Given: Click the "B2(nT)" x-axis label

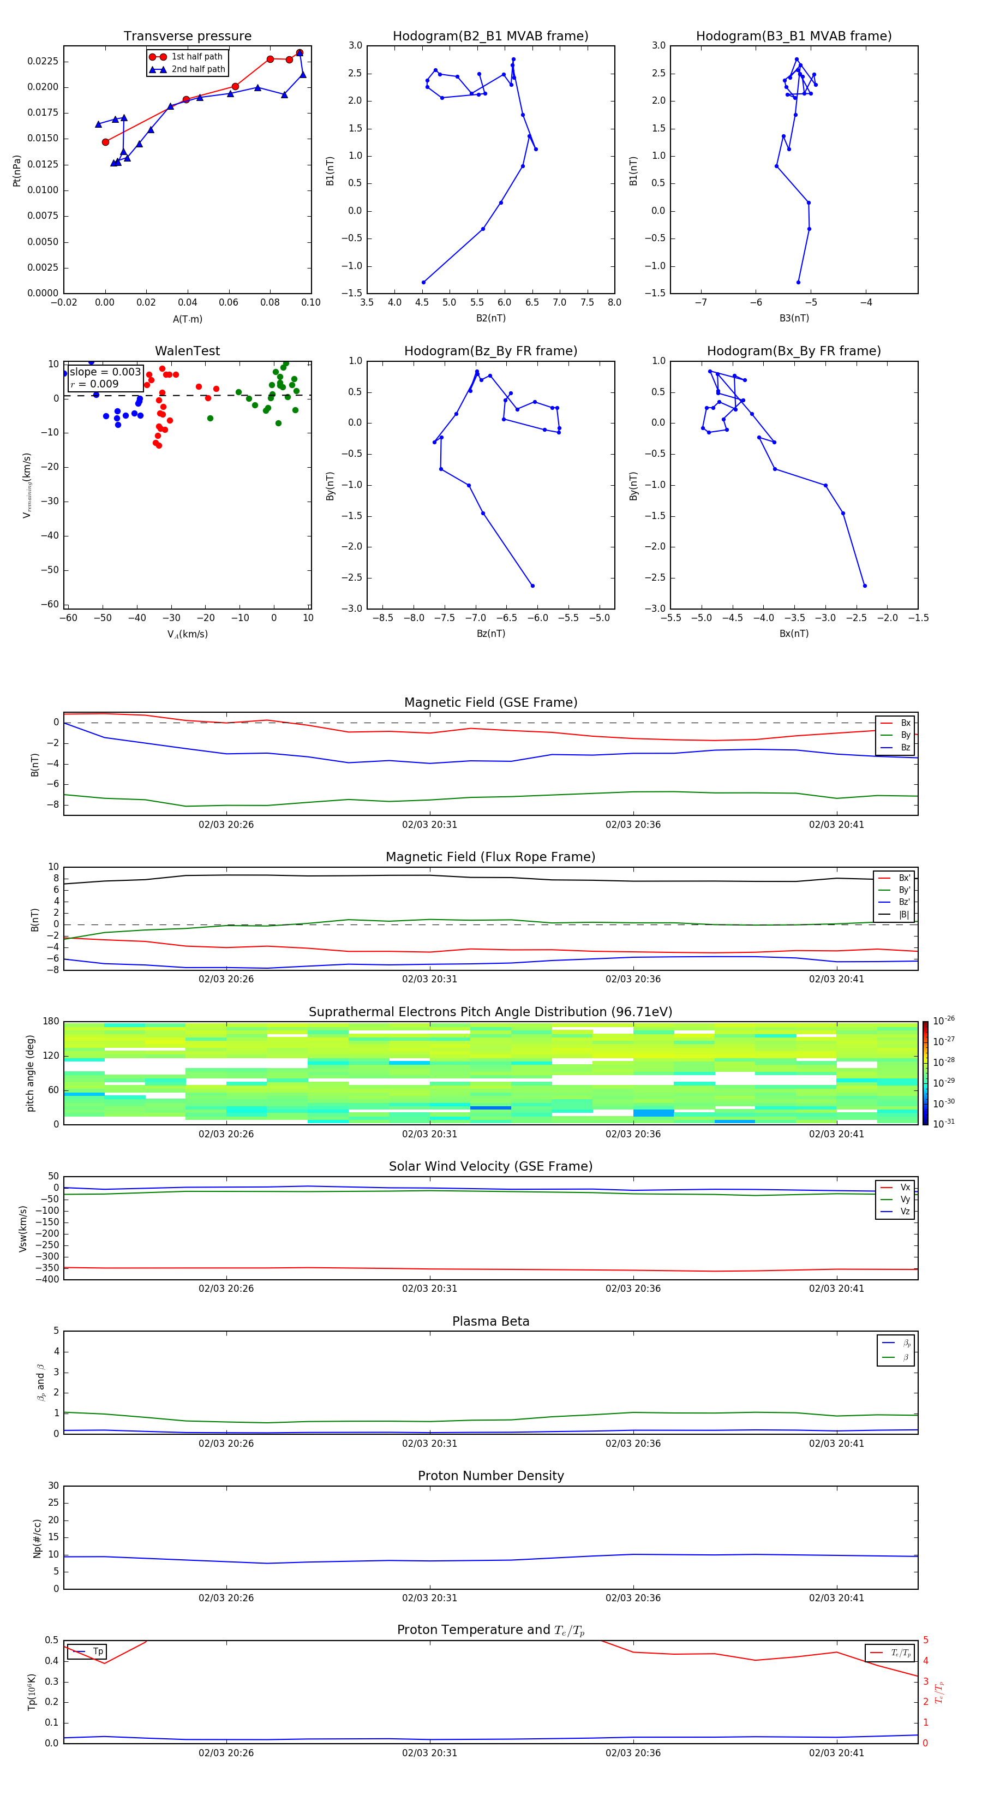Looking at the screenshot, I should pos(490,318).
